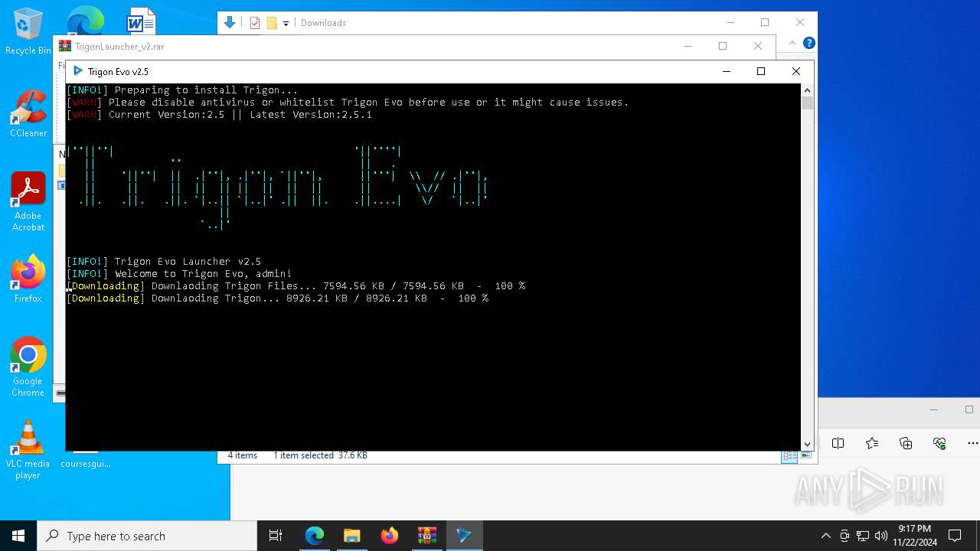Show hidden system tray icons
Image resolution: width=980 pixels, height=551 pixels.
825,536
